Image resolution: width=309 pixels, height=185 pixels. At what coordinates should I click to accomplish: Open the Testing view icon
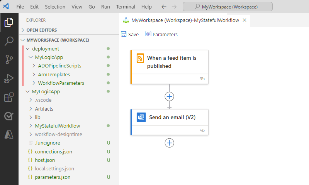coord(9,116)
